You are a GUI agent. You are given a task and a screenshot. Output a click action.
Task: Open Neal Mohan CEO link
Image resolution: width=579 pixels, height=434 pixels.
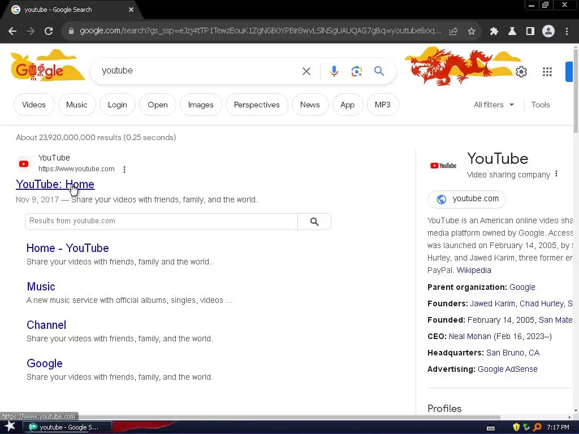click(470, 336)
